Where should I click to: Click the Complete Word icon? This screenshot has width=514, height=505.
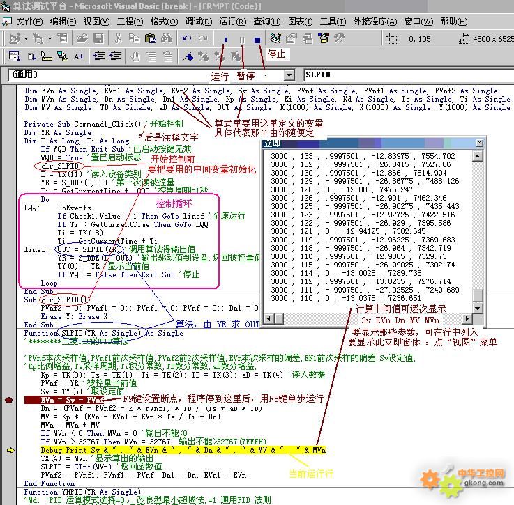pos(78,56)
